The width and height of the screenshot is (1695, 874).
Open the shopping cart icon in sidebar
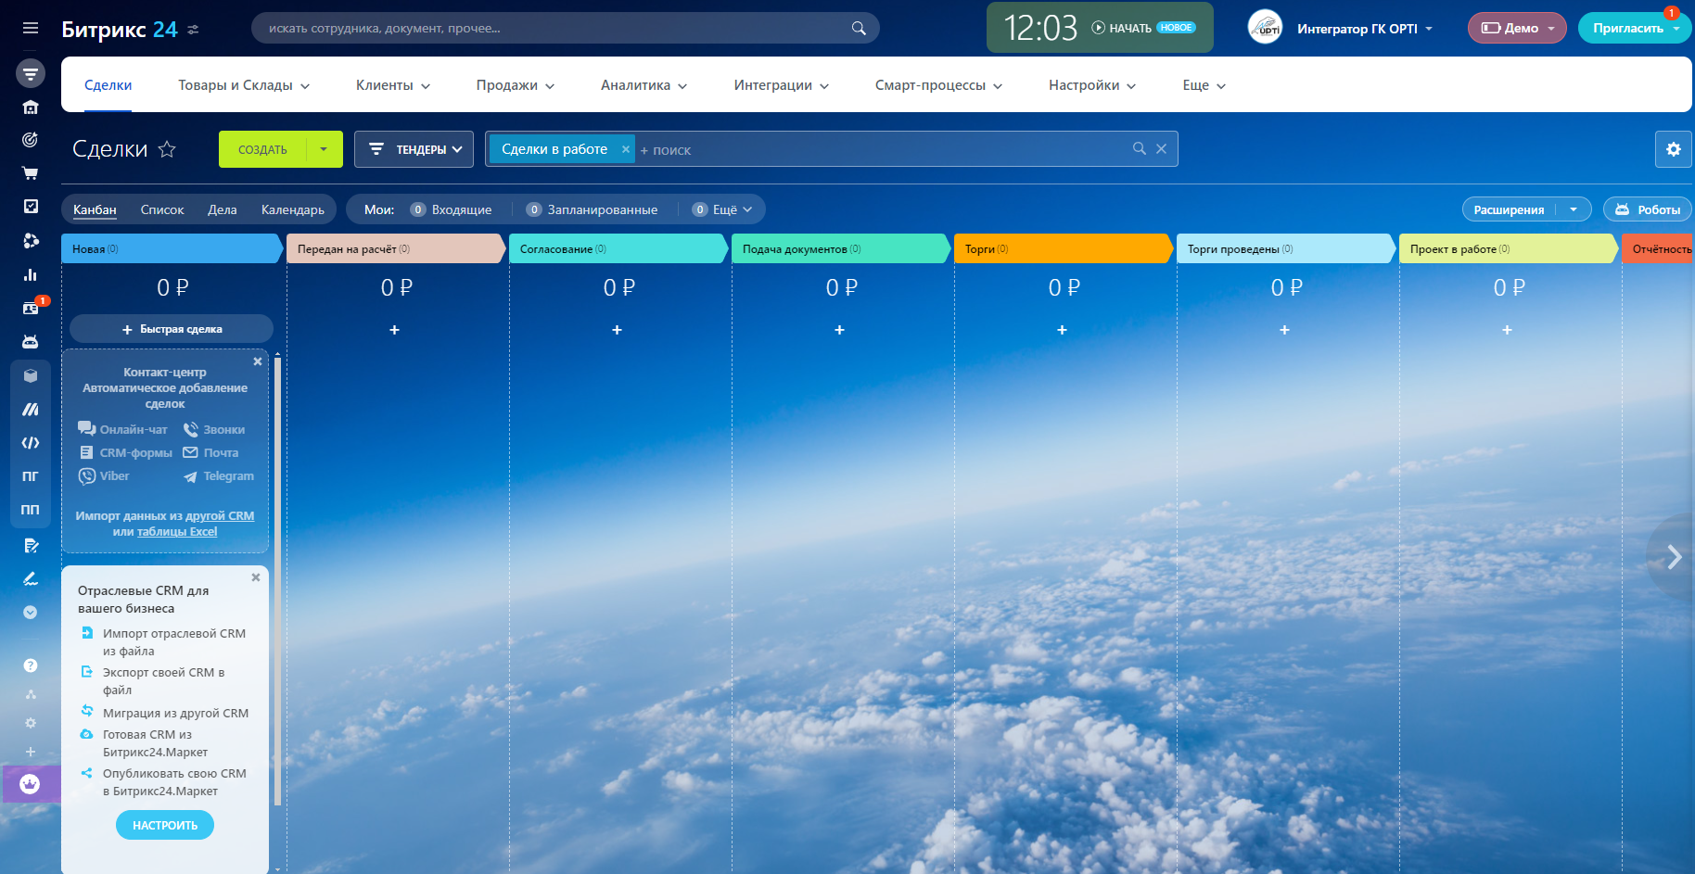pyautogui.click(x=31, y=173)
